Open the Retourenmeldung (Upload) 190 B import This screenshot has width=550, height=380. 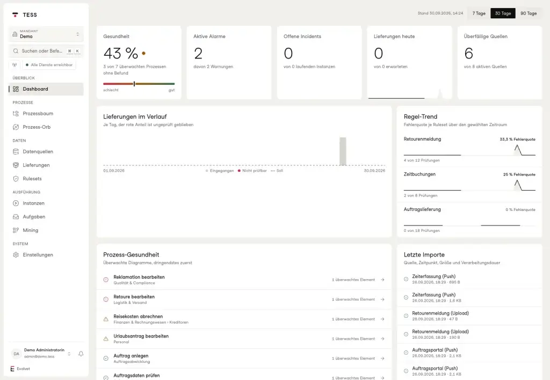pyautogui.click(x=469, y=334)
